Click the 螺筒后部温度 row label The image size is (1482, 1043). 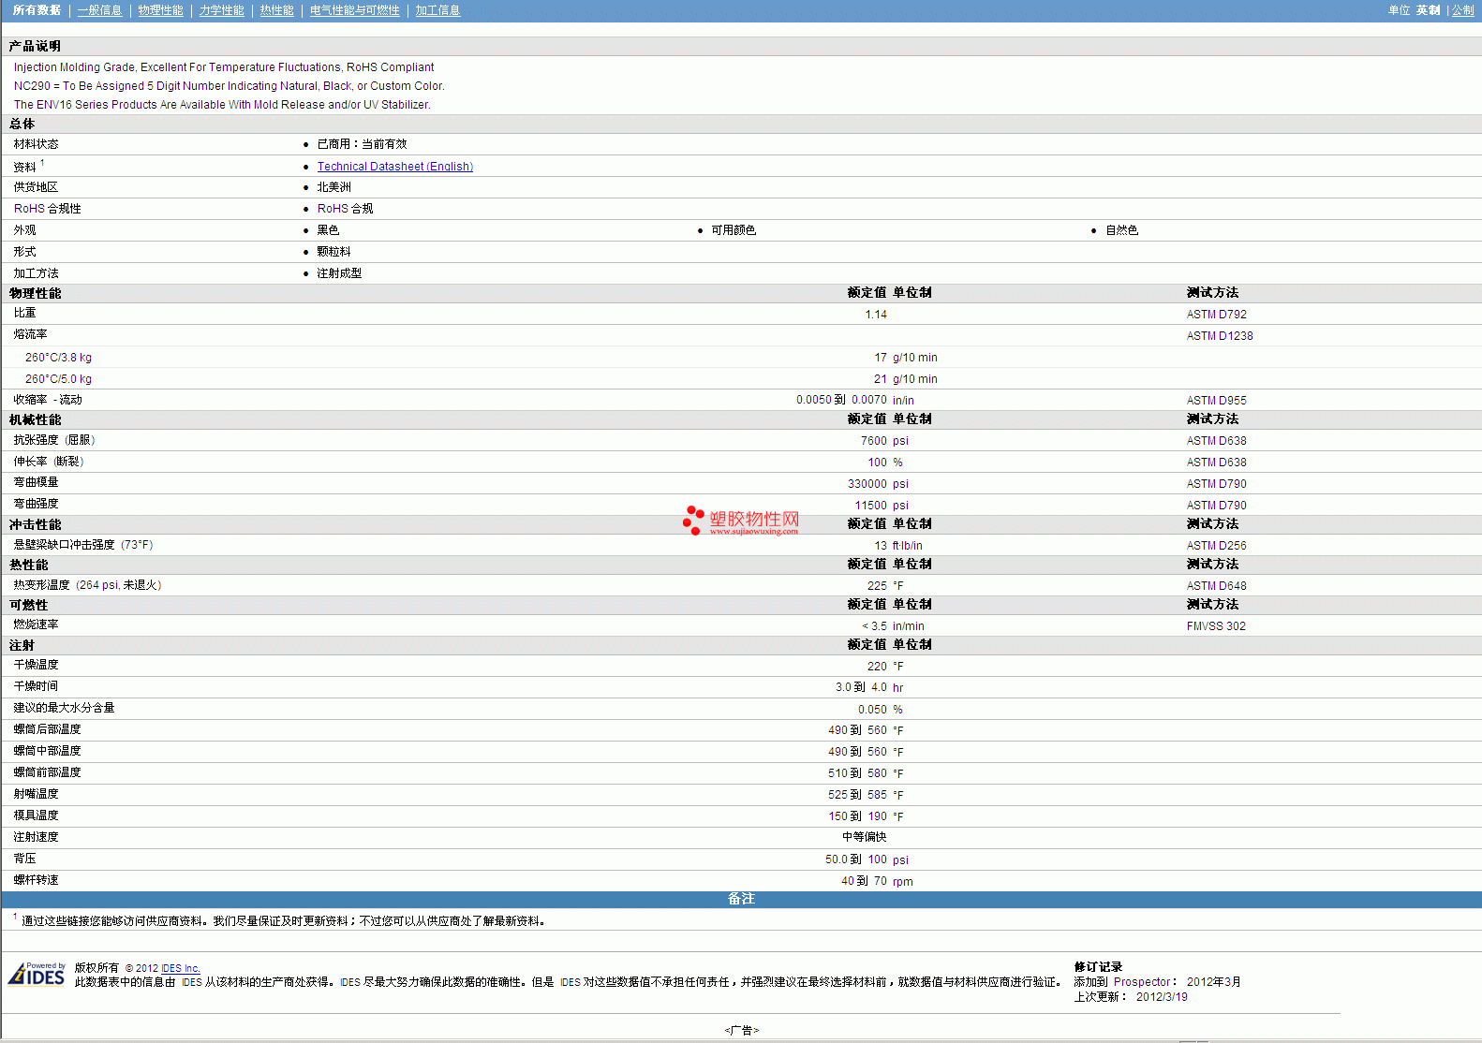(x=47, y=730)
